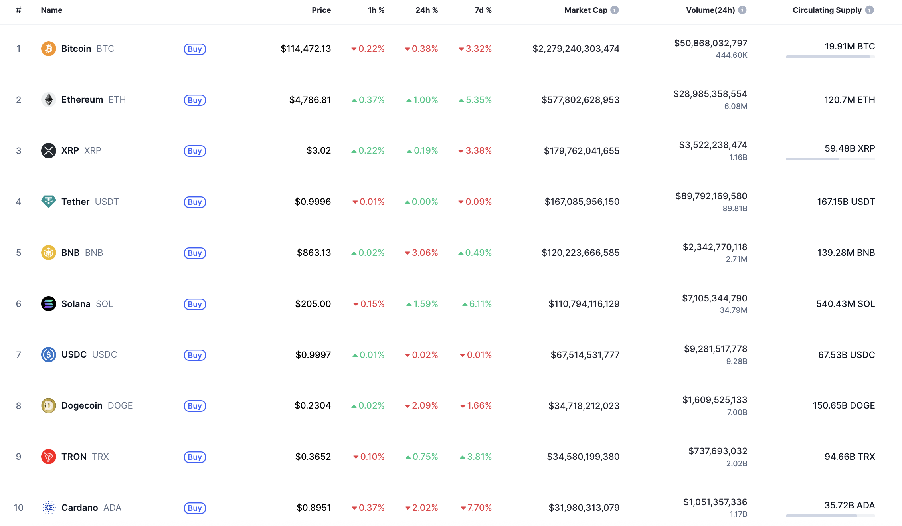Sort by the 24h % column header
This screenshot has width=902, height=526.
tap(426, 10)
